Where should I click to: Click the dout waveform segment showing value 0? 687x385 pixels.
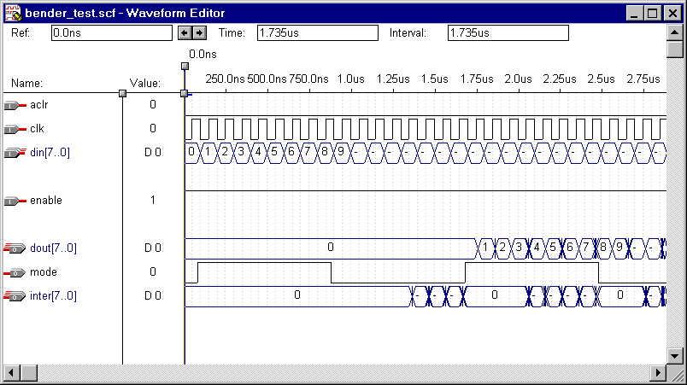[331, 248]
